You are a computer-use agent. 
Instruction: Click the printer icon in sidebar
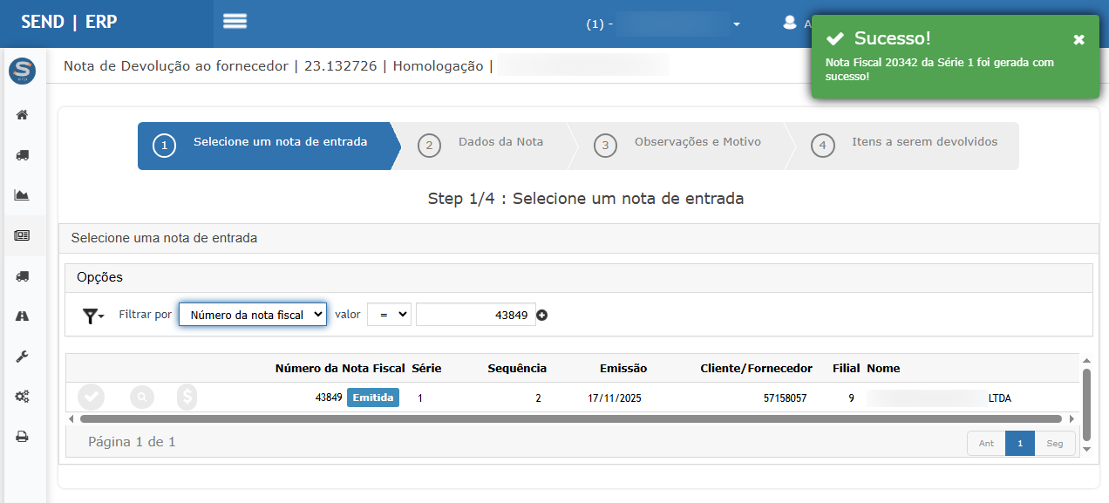tap(23, 437)
